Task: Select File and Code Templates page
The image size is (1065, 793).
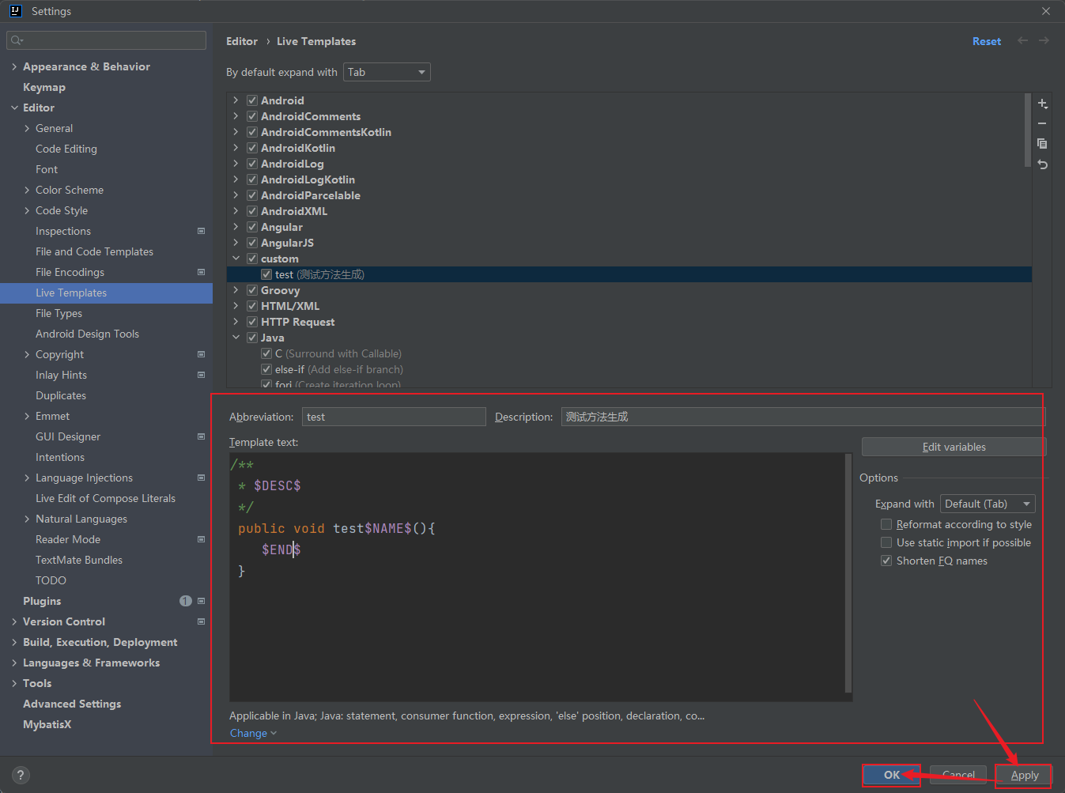Action: pyautogui.click(x=94, y=251)
